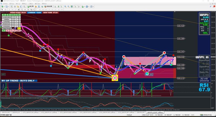
Task: Select the text tool A
Action: tap(25, 10)
